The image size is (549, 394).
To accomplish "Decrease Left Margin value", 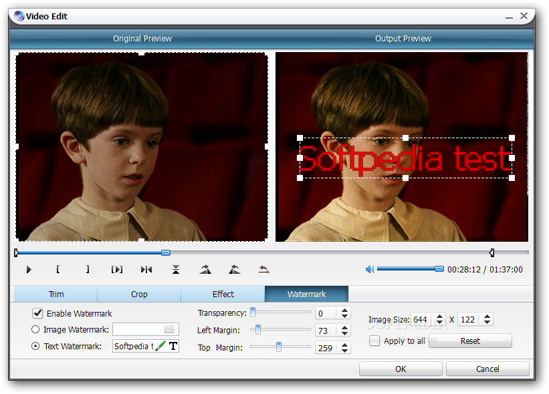I will pyautogui.click(x=345, y=333).
